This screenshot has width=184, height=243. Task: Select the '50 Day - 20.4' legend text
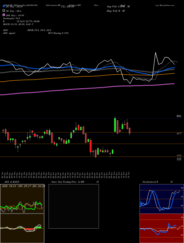(14, 11)
